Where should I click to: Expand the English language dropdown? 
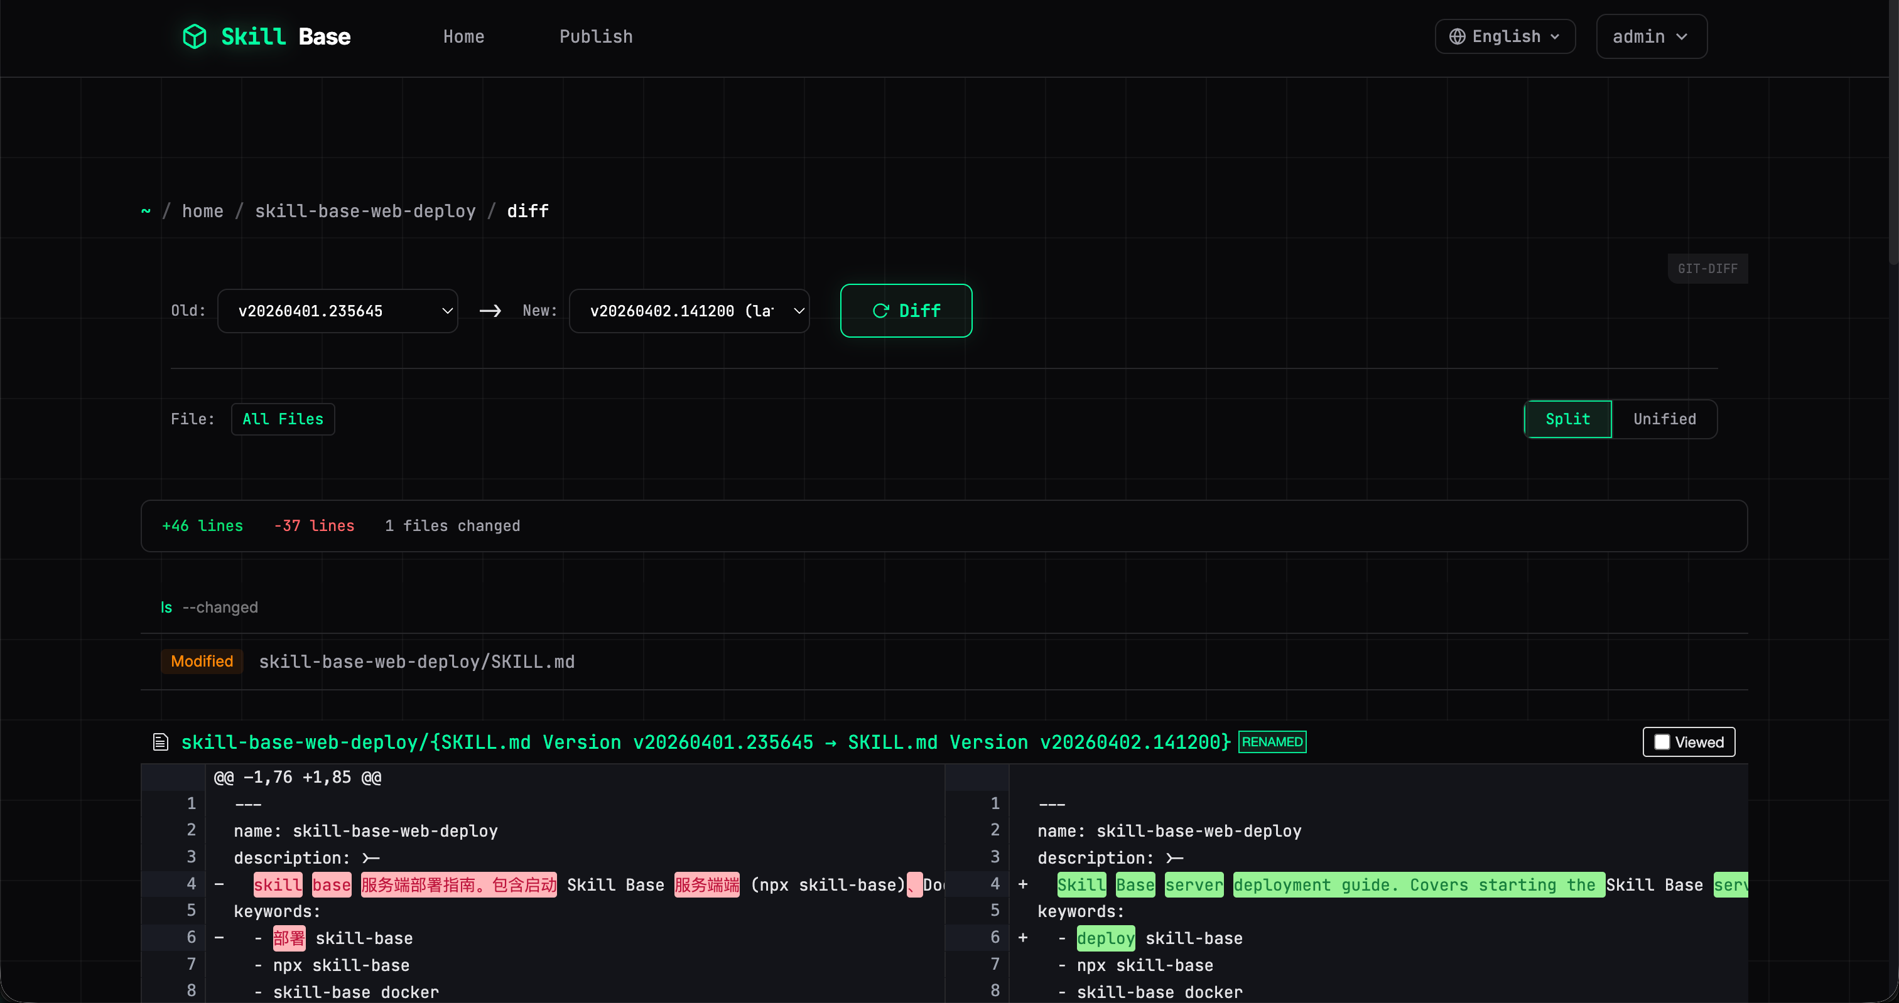(1505, 35)
